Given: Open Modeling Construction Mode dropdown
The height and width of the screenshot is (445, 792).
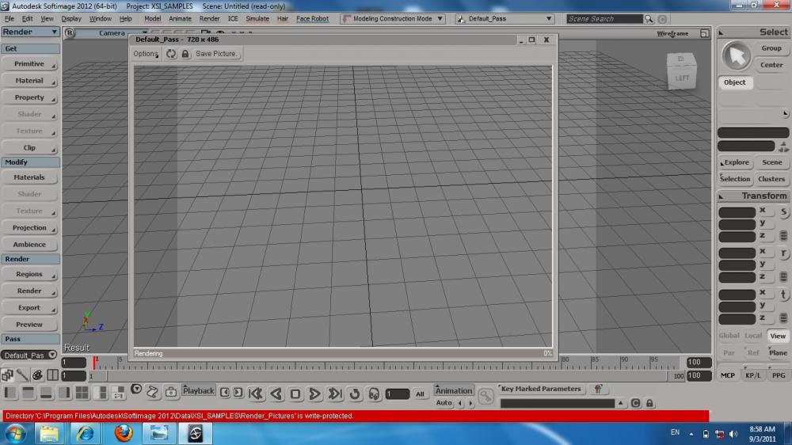Looking at the screenshot, I should coord(393,19).
